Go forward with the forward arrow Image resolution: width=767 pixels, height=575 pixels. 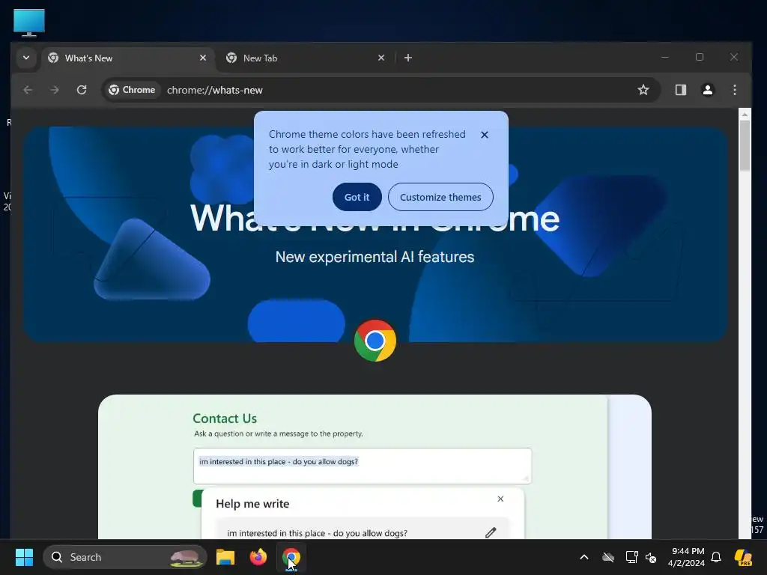tap(55, 90)
